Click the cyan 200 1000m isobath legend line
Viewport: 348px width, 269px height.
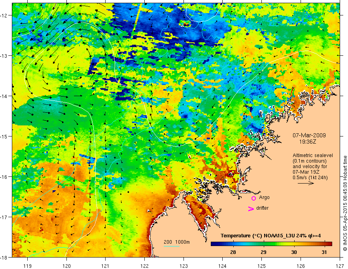172,246
